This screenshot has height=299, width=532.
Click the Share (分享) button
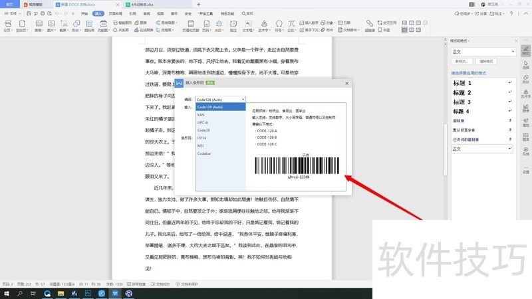click(x=481, y=13)
